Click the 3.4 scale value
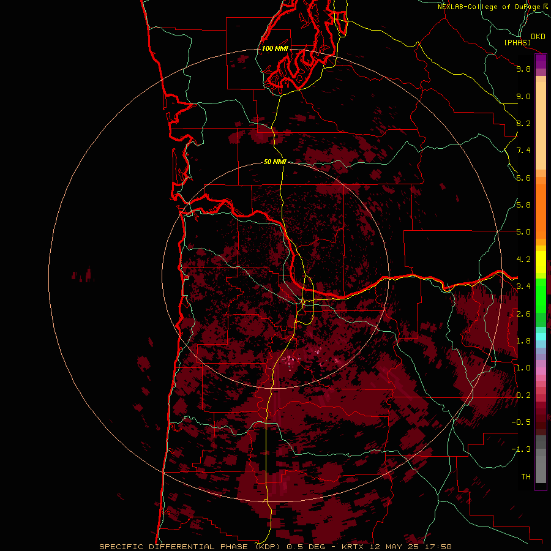 (x=523, y=287)
